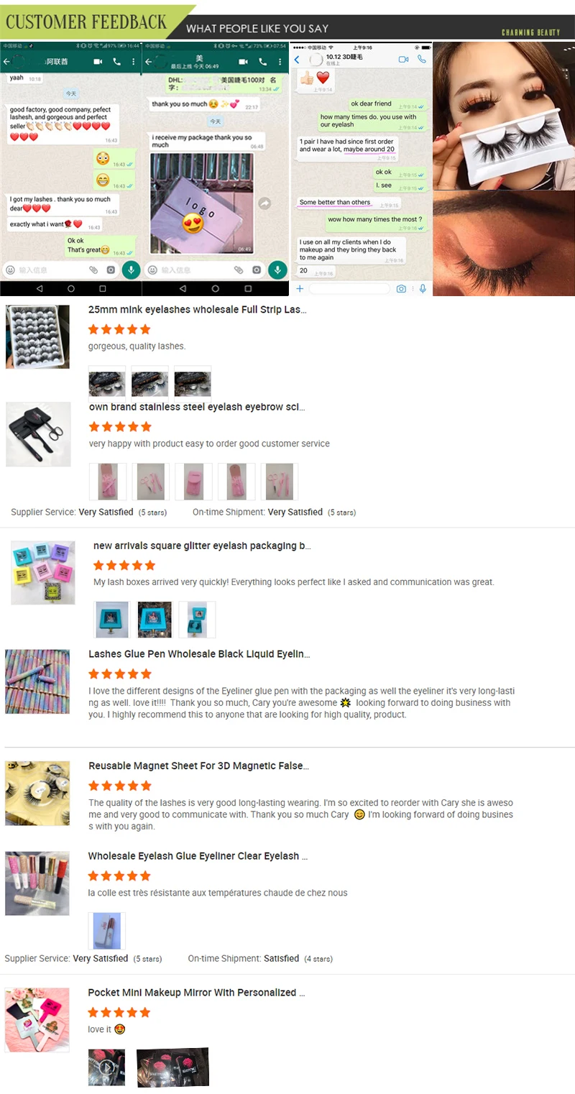Open Lashes Glue Pen Wholesale product title
575x1094 pixels.
pyautogui.click(x=199, y=654)
